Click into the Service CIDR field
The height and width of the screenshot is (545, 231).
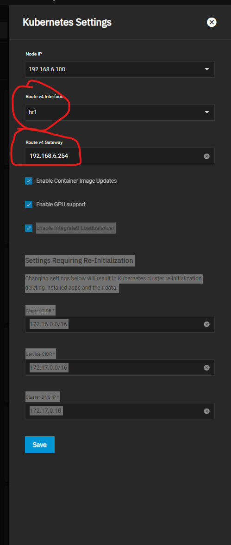point(114,367)
